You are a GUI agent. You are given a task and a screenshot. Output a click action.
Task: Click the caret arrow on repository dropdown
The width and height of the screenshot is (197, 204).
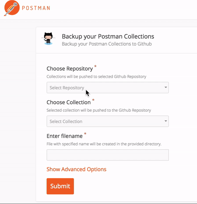(165, 87)
